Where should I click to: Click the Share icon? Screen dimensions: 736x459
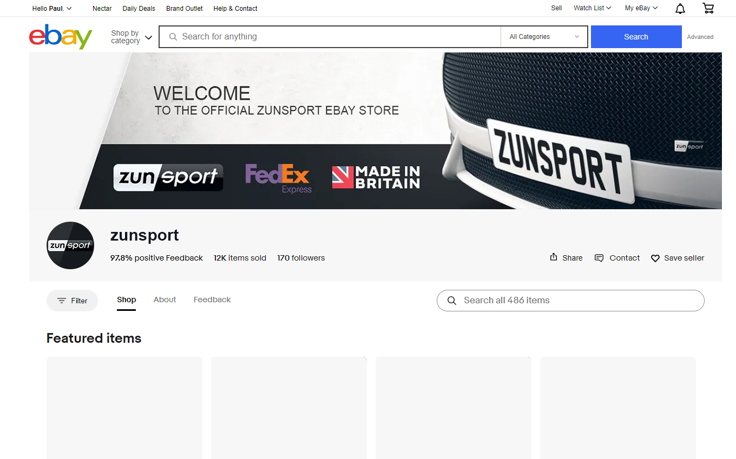(x=554, y=257)
